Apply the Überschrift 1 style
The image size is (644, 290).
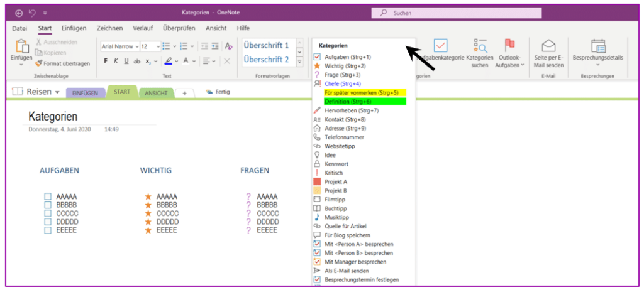[x=266, y=45]
